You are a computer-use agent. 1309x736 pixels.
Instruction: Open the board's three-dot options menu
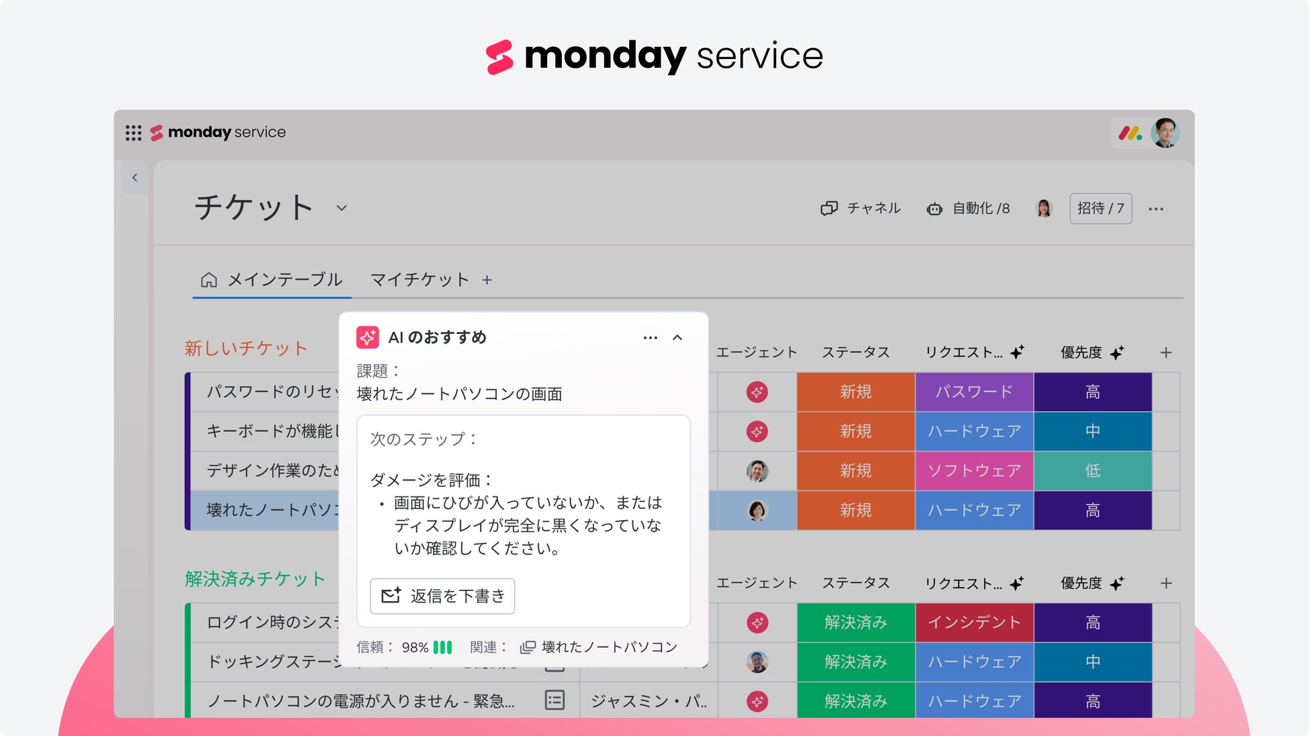1156,209
